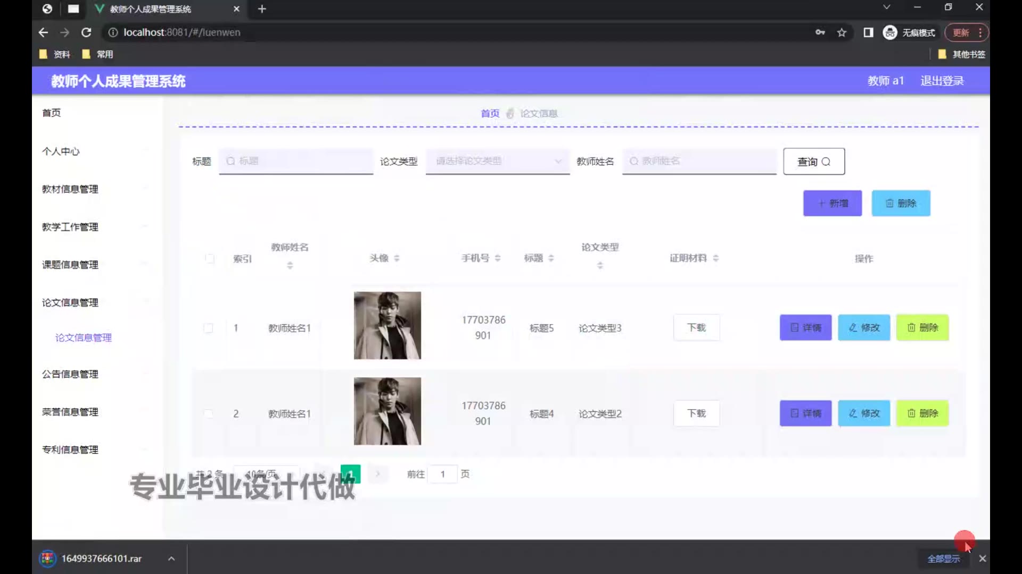Click 退出登录 to log out
This screenshot has height=574, width=1022.
(x=942, y=81)
